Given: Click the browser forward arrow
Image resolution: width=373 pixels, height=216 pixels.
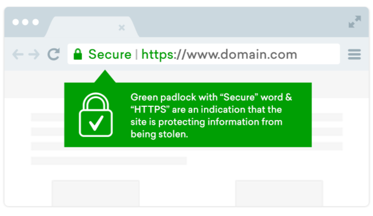Looking at the screenshot, I should pos(34,54).
